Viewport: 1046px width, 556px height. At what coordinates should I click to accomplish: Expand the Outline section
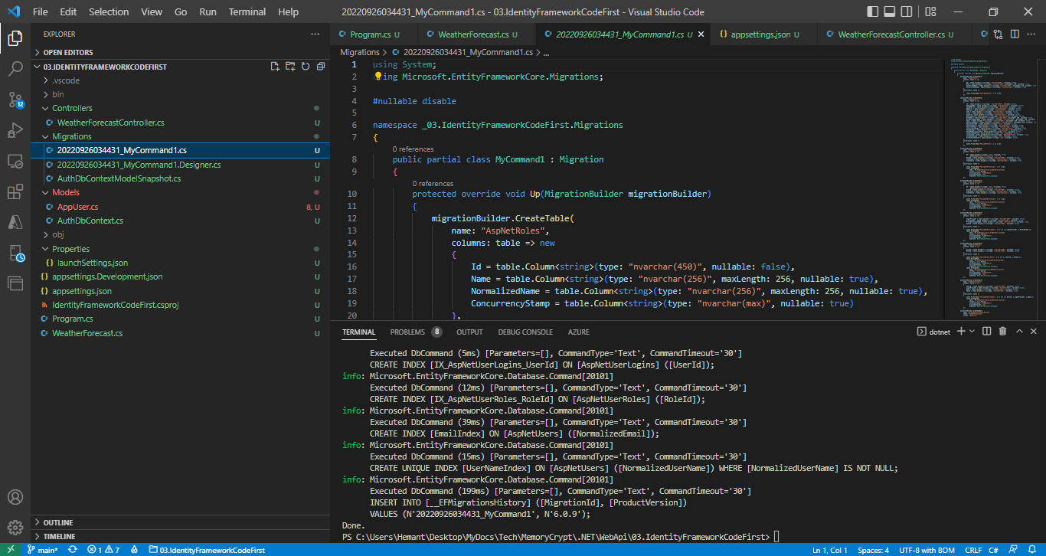(x=181, y=522)
